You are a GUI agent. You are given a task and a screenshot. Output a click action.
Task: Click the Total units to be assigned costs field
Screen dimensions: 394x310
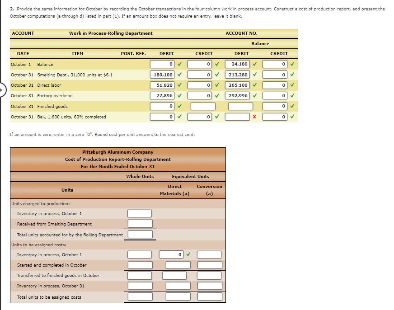pyautogui.click(x=140, y=296)
